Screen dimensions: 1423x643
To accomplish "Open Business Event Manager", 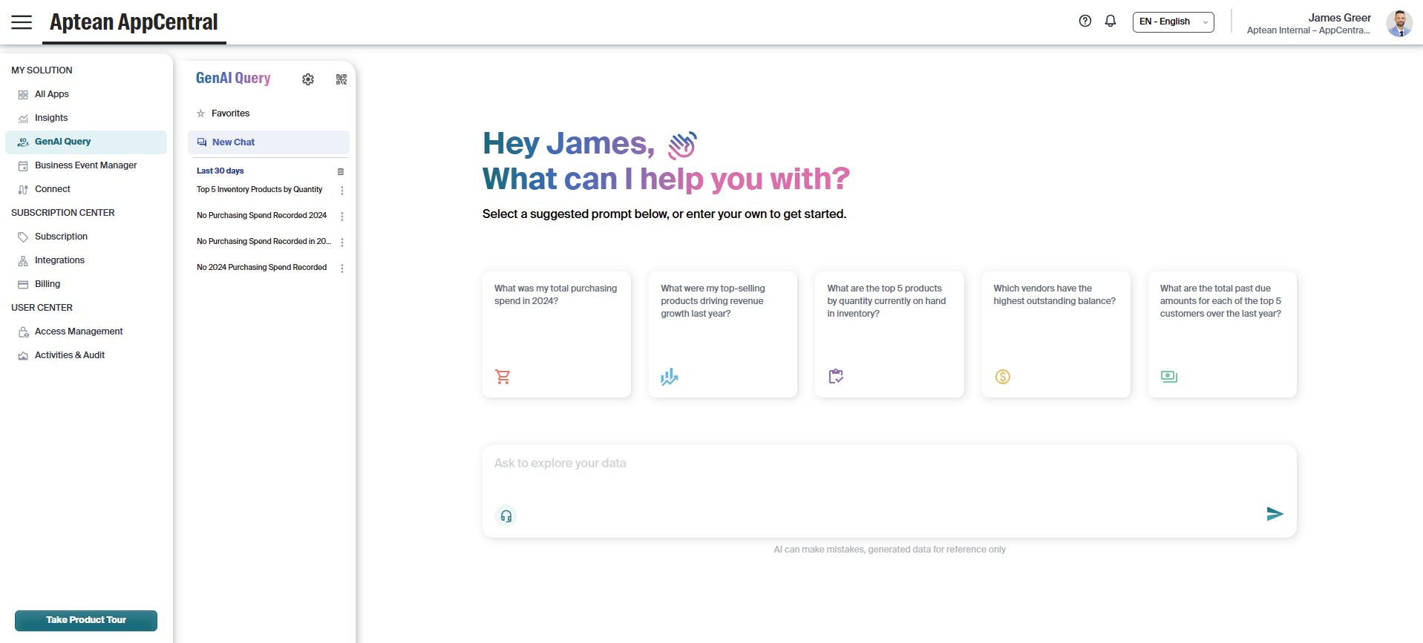I will [x=86, y=165].
